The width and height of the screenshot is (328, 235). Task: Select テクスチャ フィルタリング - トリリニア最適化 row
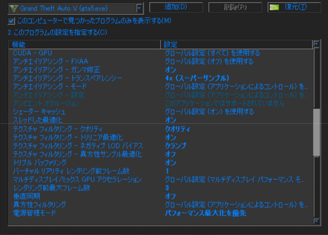(x=160, y=137)
